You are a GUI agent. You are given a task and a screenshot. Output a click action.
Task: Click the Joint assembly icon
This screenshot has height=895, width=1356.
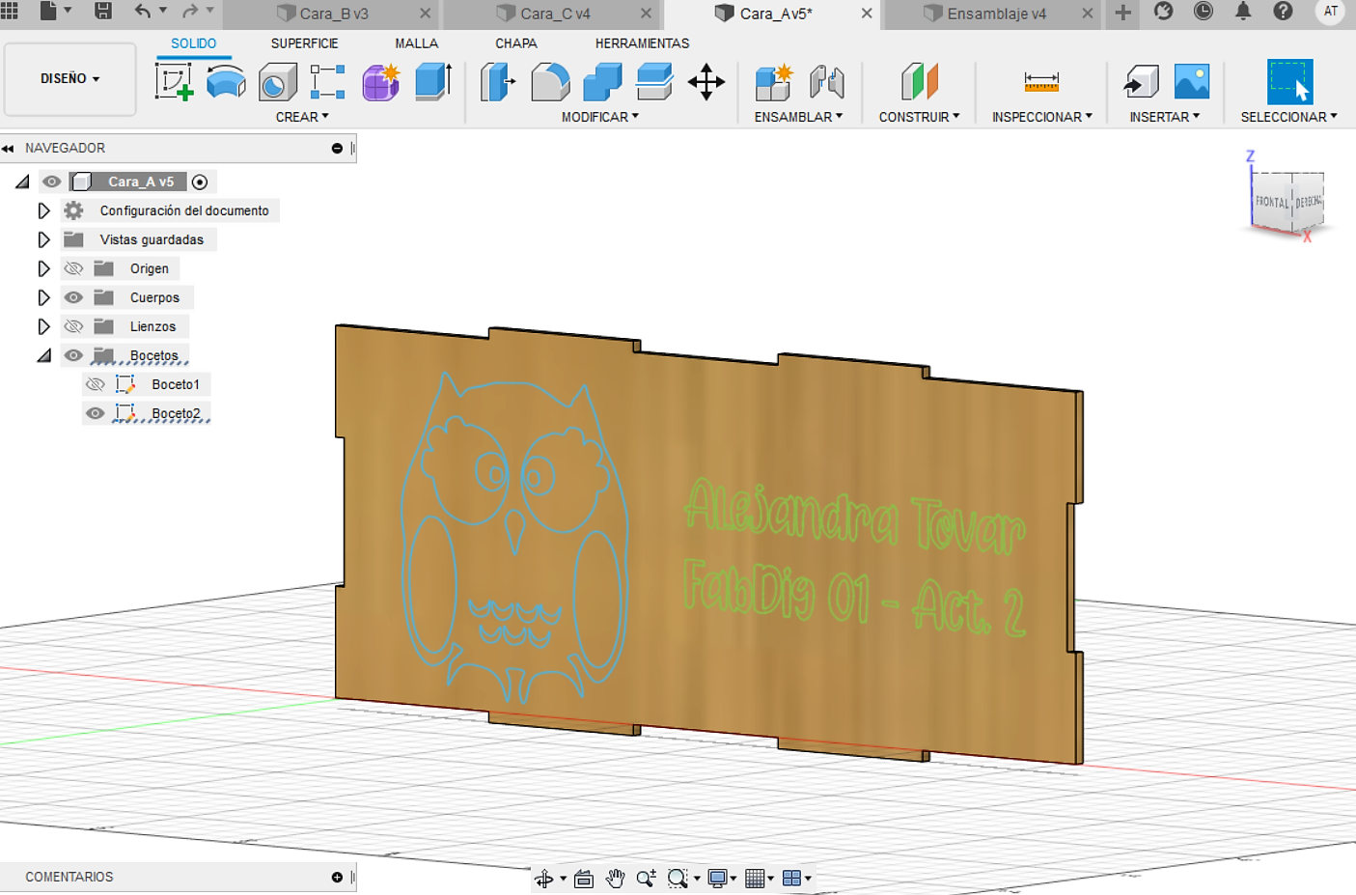pos(826,82)
